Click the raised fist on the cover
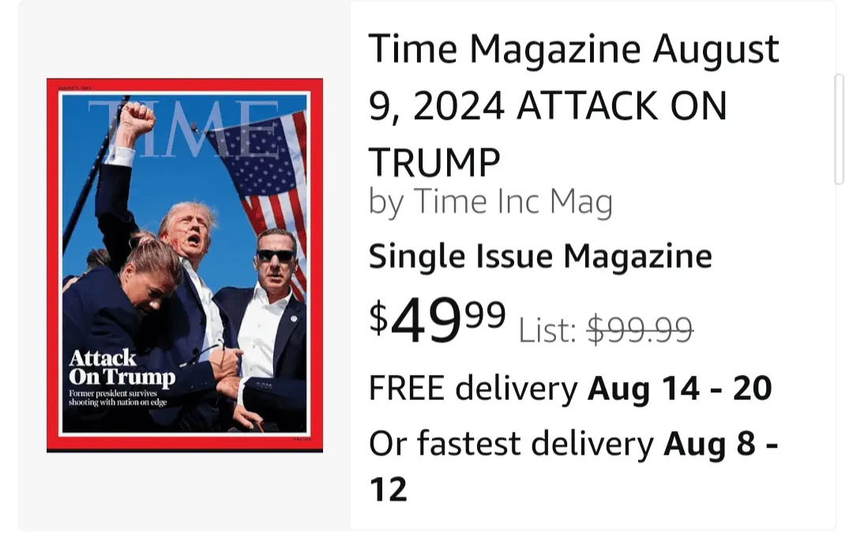 tap(136, 120)
